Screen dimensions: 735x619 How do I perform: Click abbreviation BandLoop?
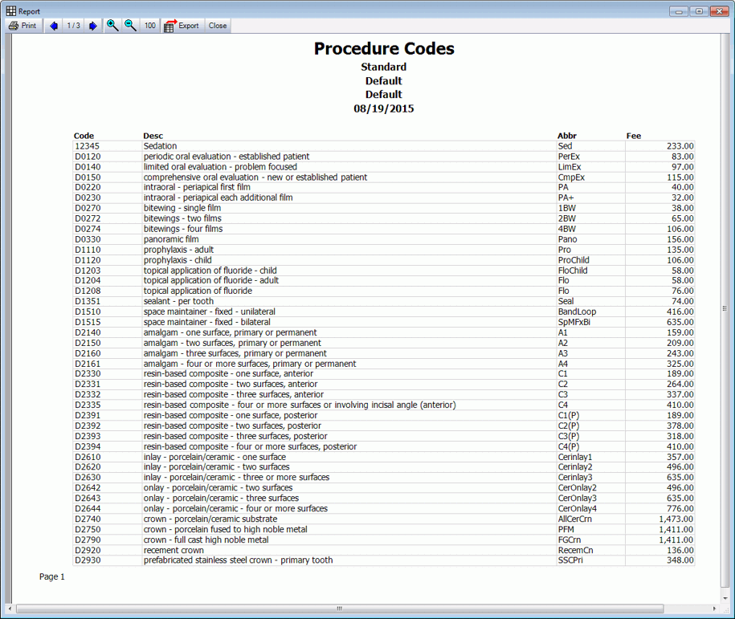pyautogui.click(x=577, y=312)
